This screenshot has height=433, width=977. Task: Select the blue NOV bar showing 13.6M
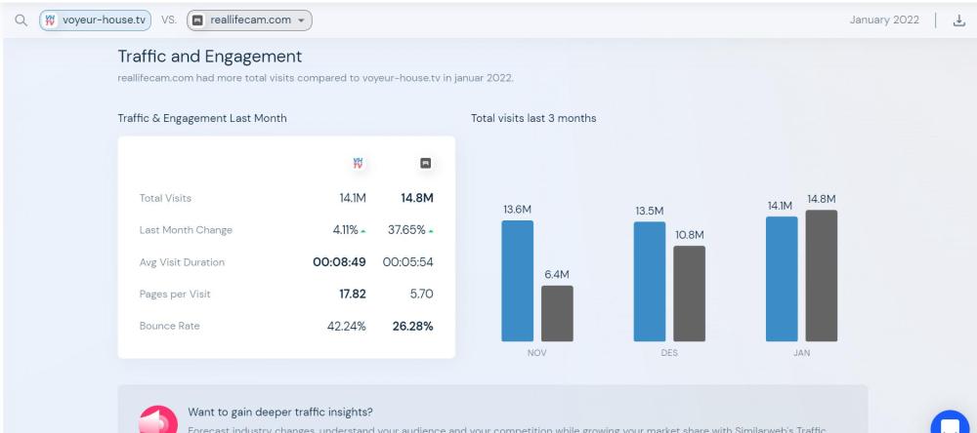(x=518, y=281)
